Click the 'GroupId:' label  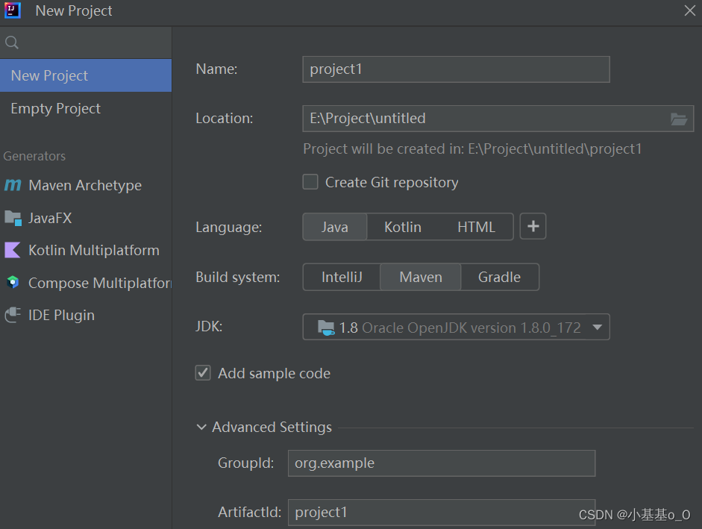[x=245, y=463]
